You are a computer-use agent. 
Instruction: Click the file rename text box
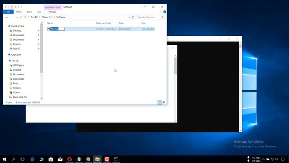click(58, 29)
